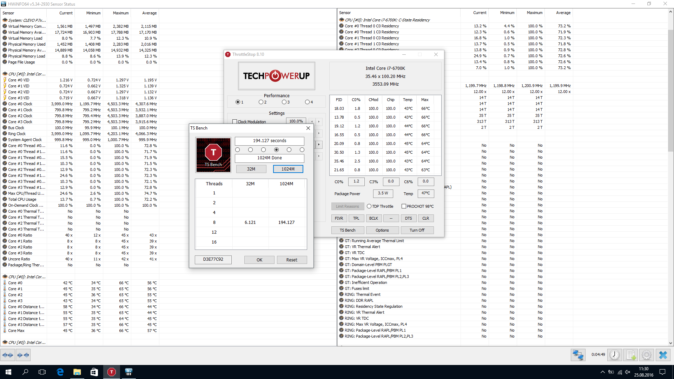674x379 pixels.
Task: Open HWiNFO sensor settings gear icon
Action: pos(647,355)
